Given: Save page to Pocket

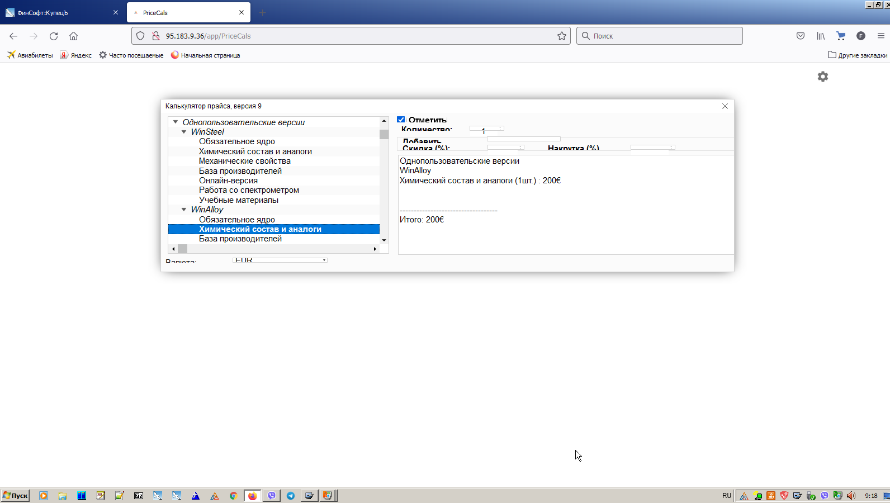Looking at the screenshot, I should 801,36.
